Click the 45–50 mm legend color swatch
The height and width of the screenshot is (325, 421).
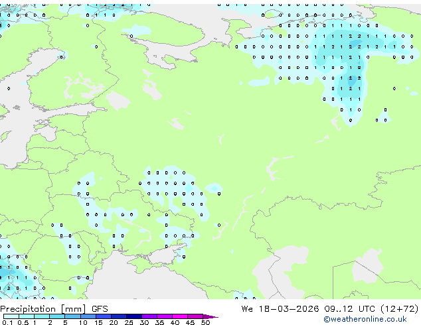point(195,316)
